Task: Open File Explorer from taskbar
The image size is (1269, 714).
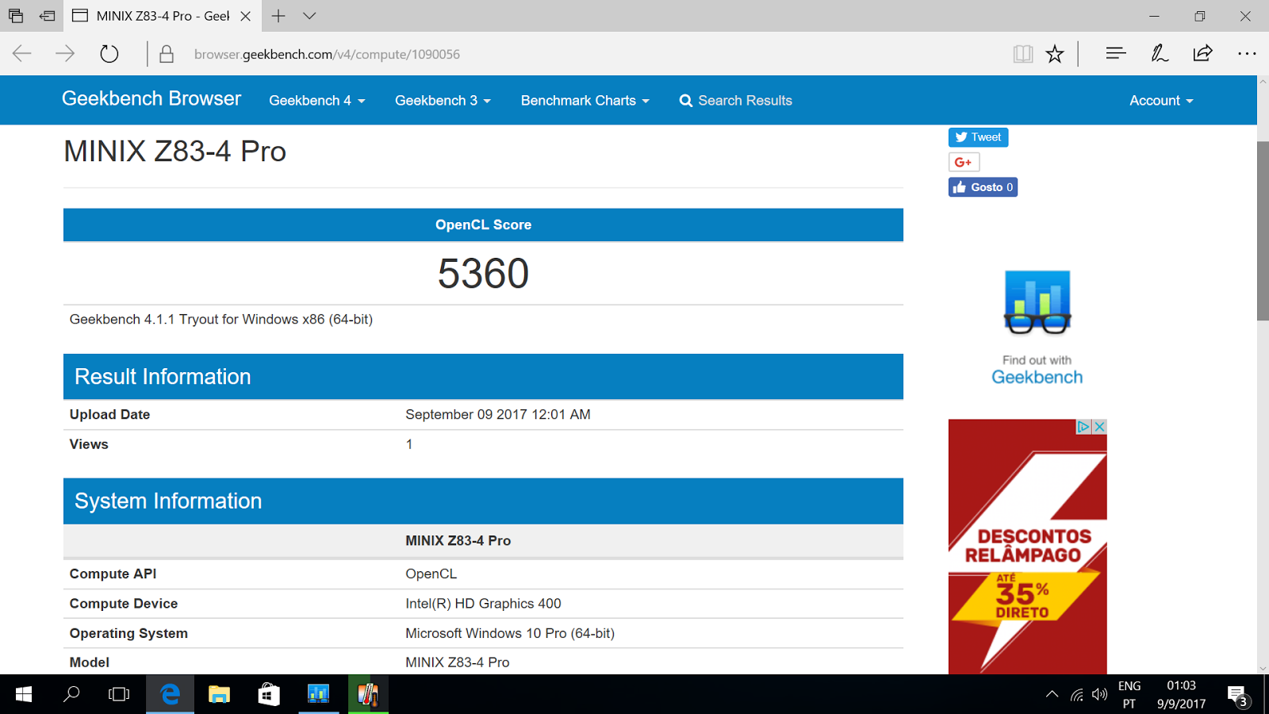Action: 219,695
